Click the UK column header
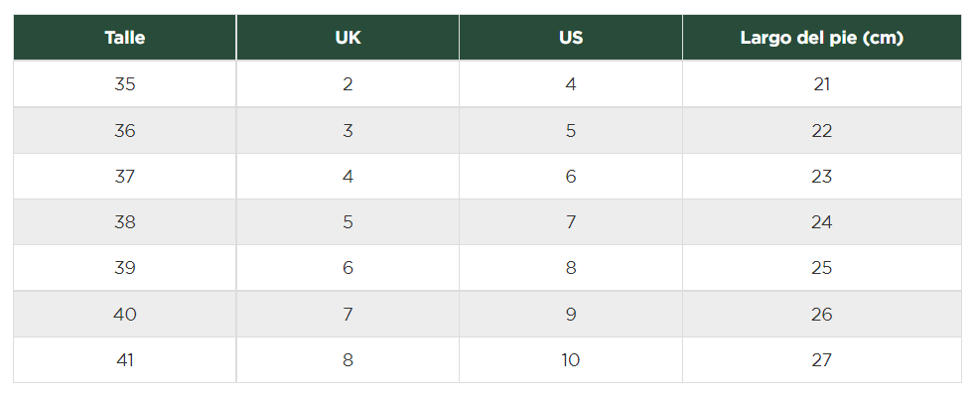This screenshot has height=399, width=975. pyautogui.click(x=348, y=38)
